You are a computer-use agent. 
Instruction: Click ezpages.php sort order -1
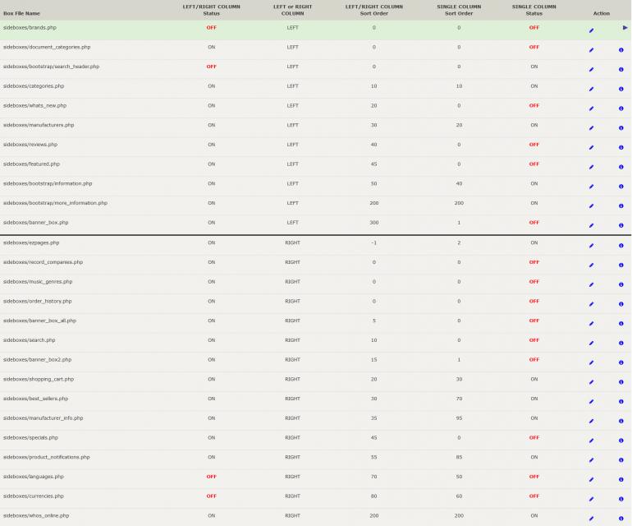(374, 242)
